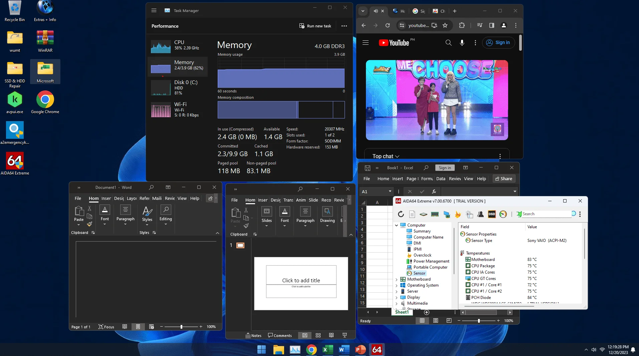Click the YouTube voice search microphone icon

[462, 43]
